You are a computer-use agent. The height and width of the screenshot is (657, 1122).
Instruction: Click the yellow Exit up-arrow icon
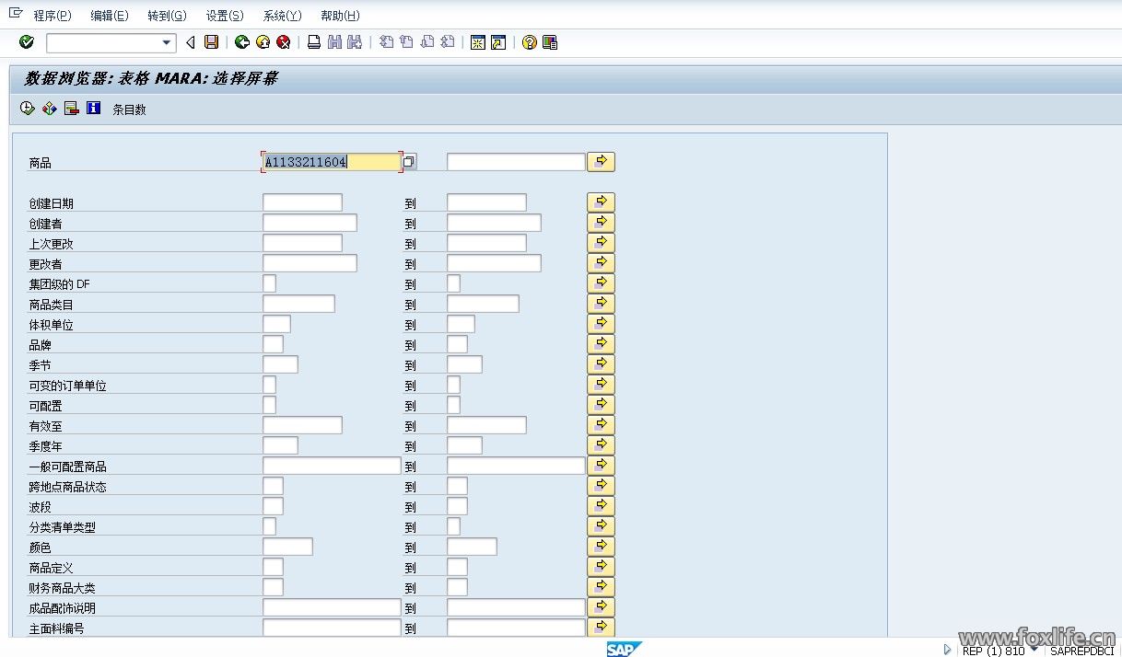click(x=263, y=42)
